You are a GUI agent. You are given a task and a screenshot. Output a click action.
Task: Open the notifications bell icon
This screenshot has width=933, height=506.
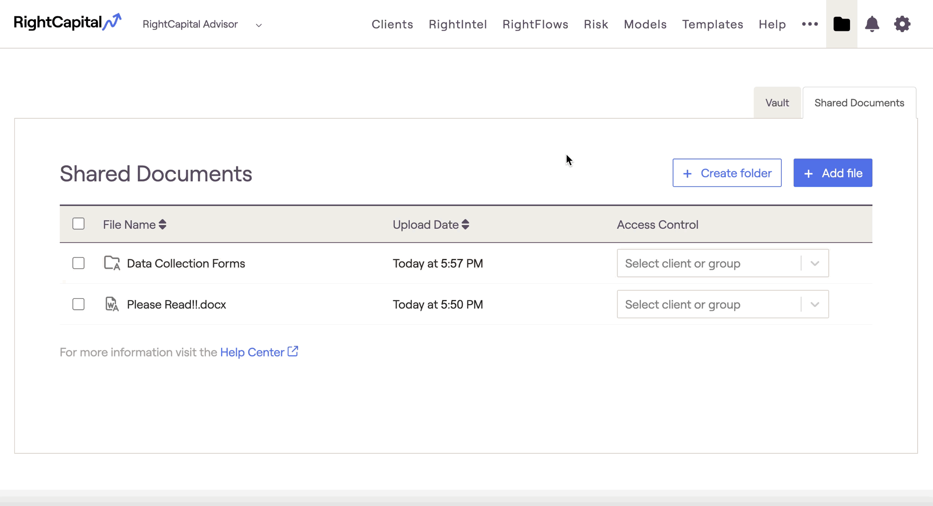pos(872,24)
